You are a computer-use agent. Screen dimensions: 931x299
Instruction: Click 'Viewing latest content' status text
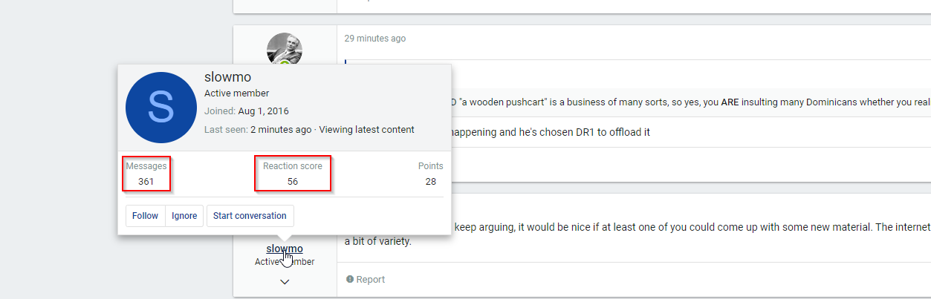click(x=367, y=129)
